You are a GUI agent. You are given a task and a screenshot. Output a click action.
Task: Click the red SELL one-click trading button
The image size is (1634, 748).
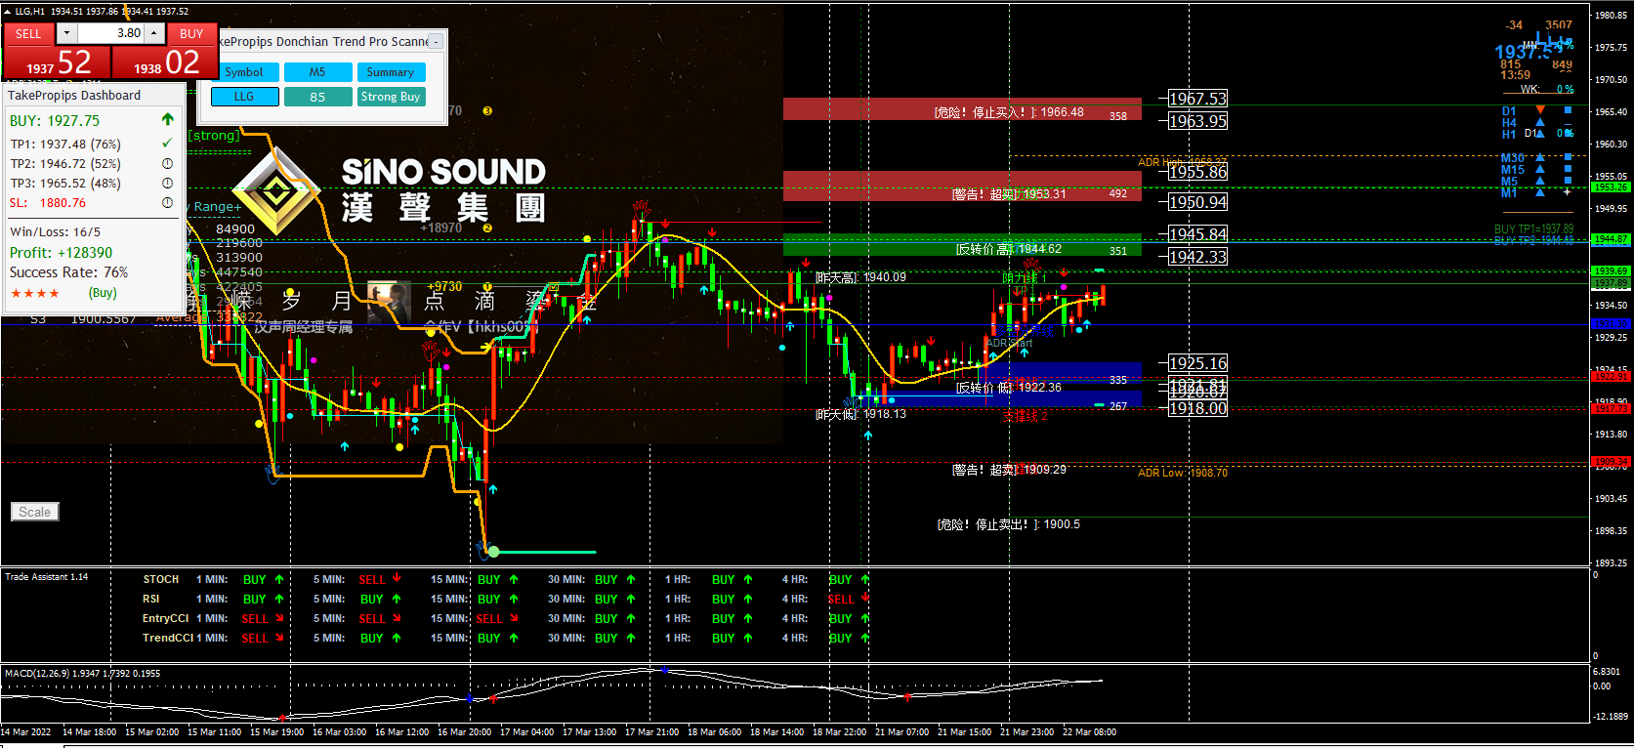[28, 33]
